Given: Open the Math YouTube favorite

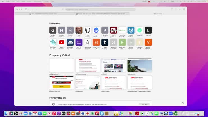Looking at the screenshot, I should coord(62,42).
